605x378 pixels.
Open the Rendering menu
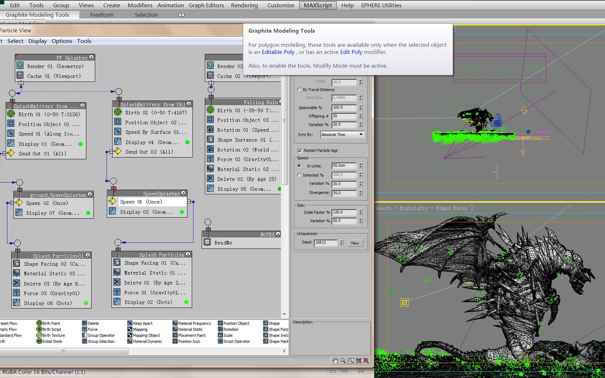(244, 5)
